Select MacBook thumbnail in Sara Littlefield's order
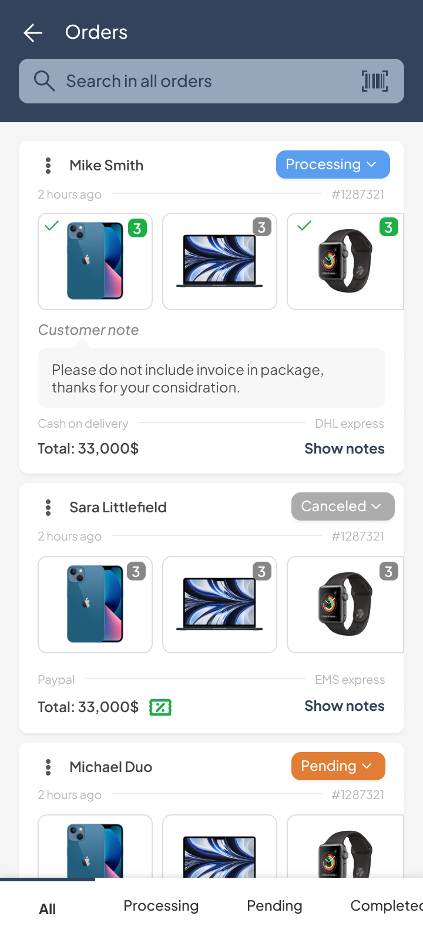Viewport: 423px width, 933px height. coord(220,605)
